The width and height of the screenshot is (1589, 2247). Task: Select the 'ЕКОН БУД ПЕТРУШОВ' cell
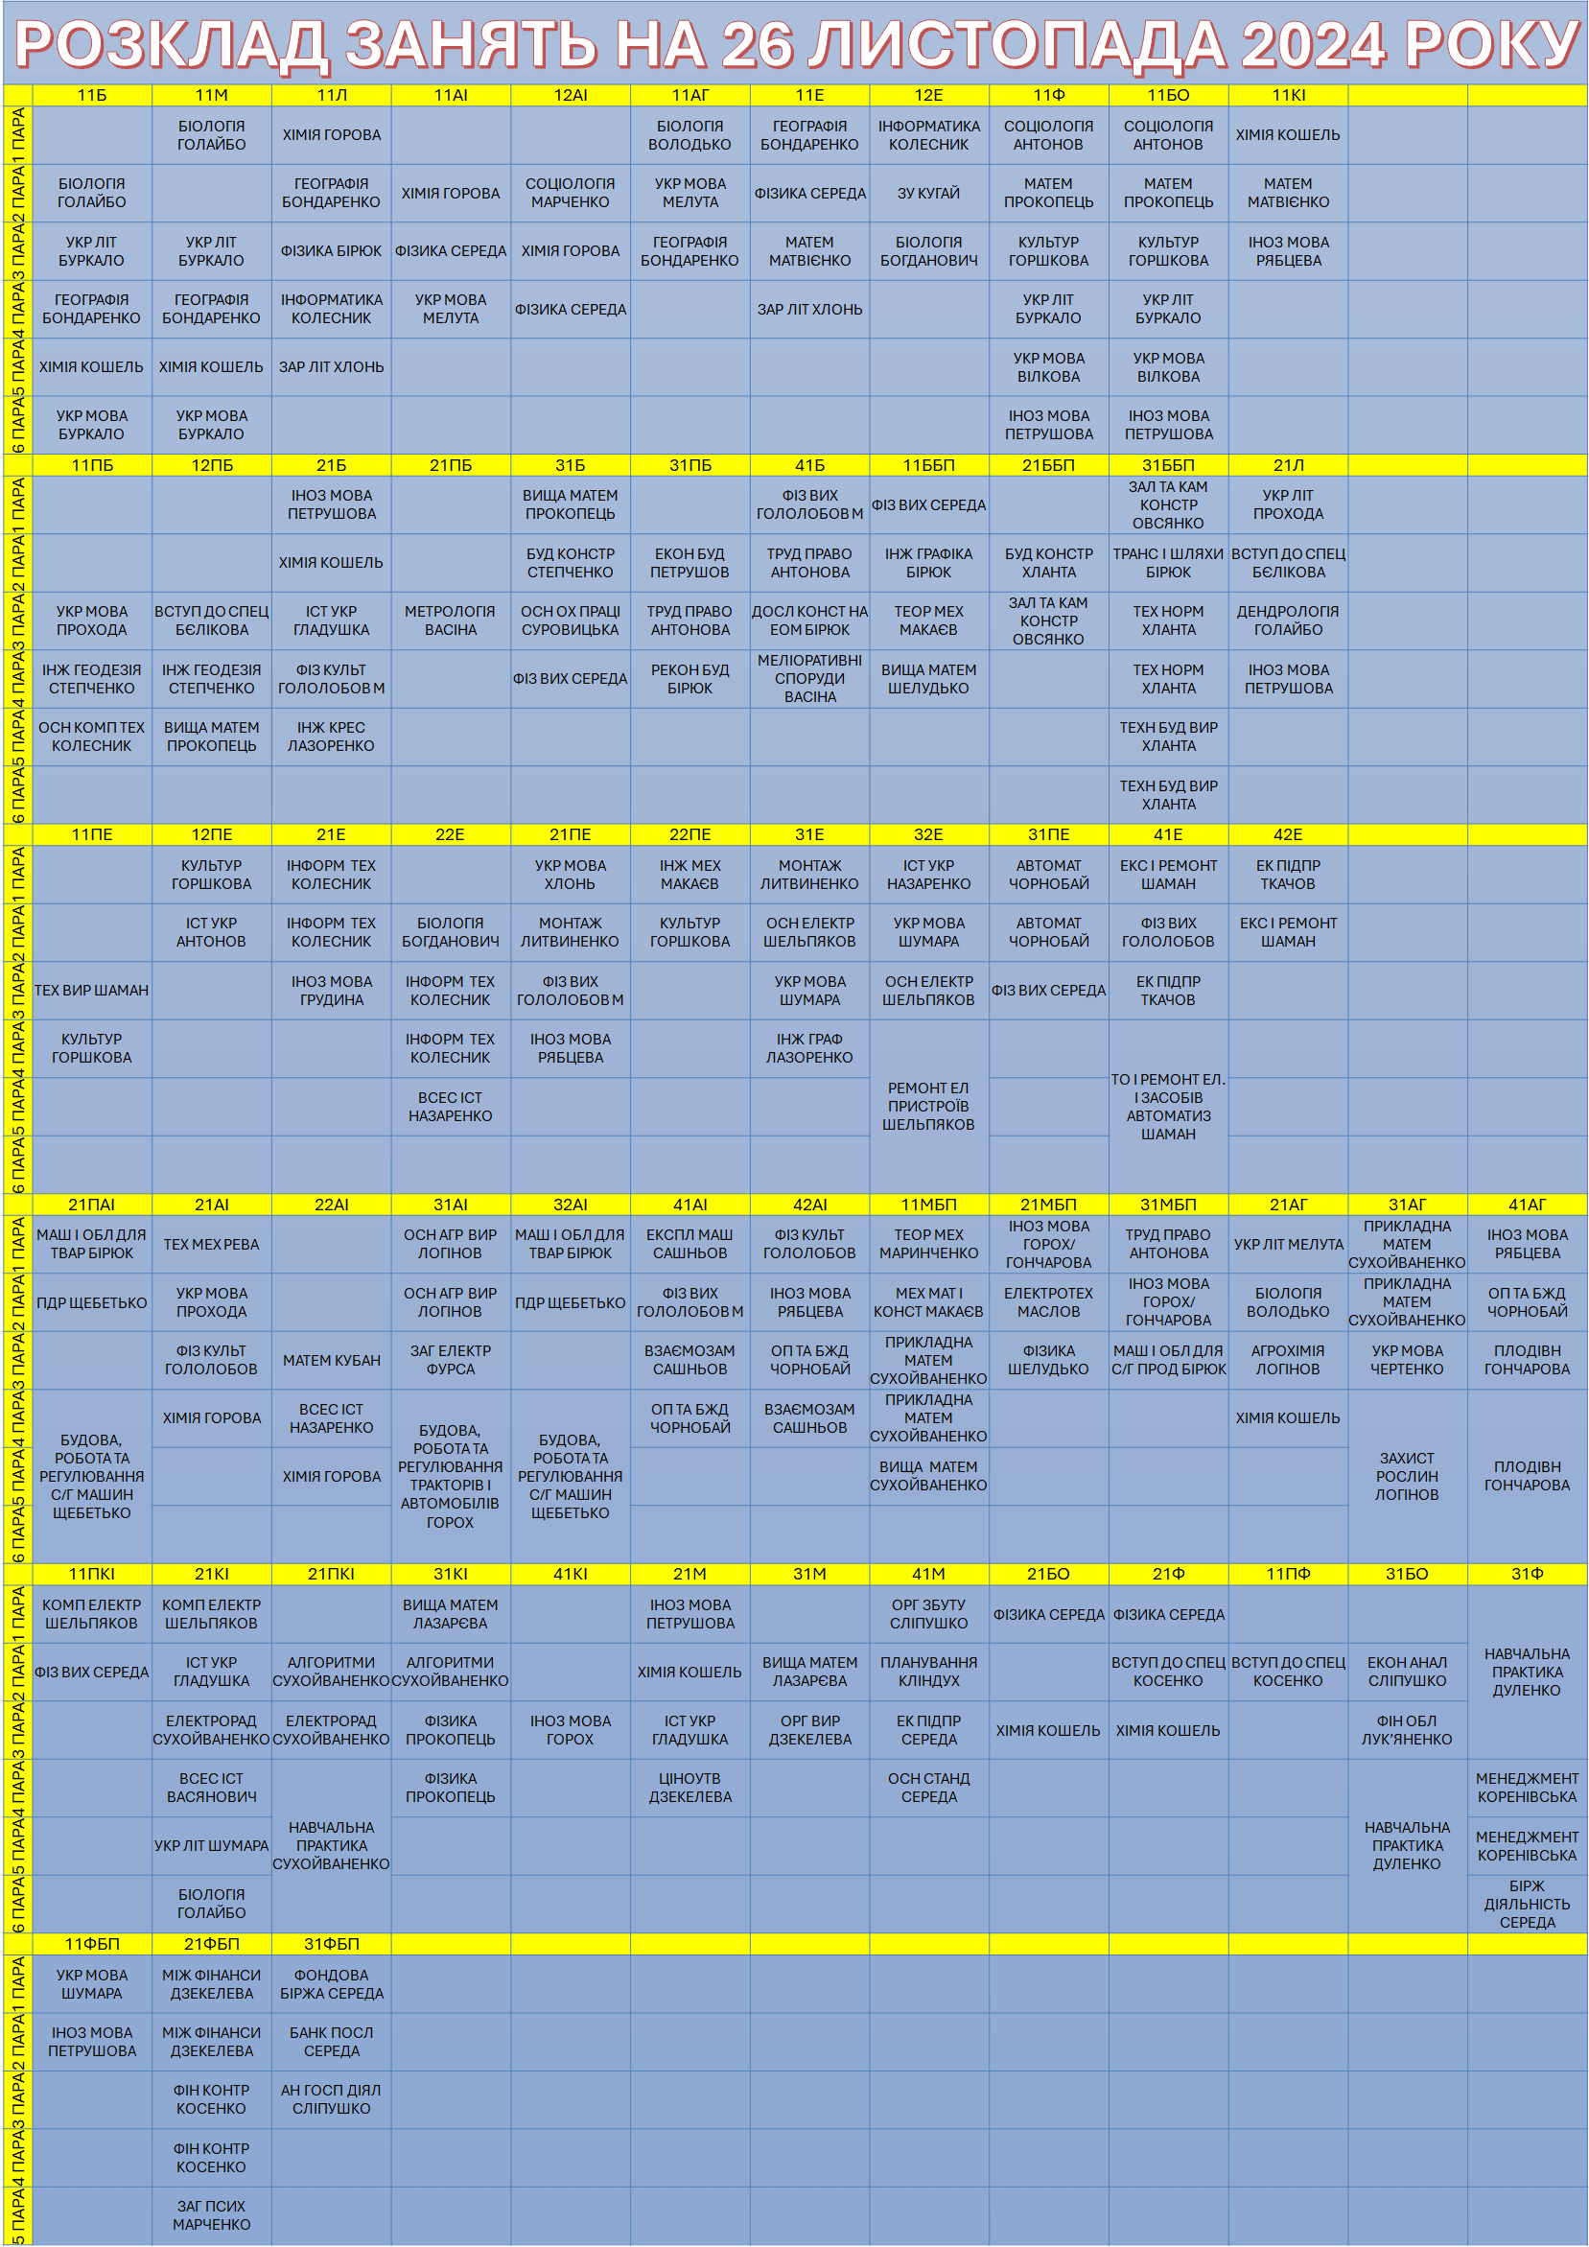coord(689,563)
